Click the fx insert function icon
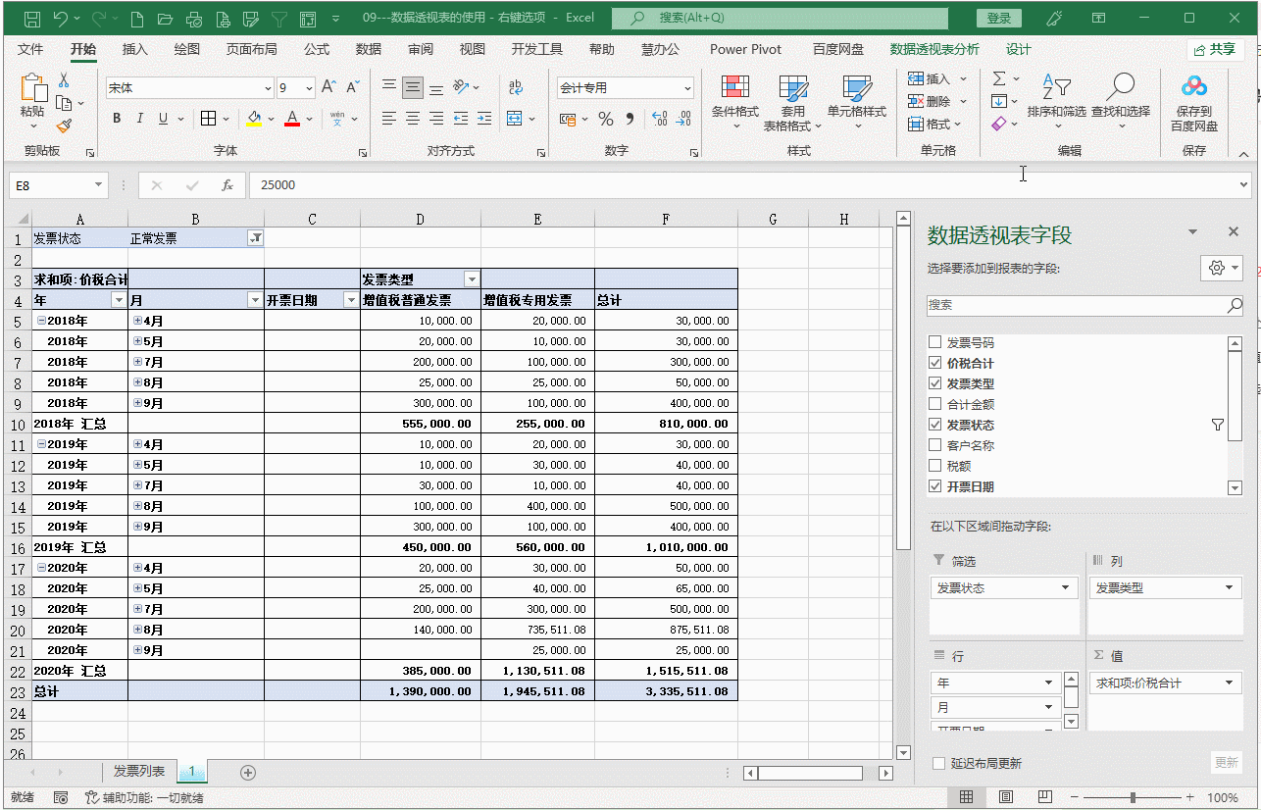 pyautogui.click(x=227, y=185)
